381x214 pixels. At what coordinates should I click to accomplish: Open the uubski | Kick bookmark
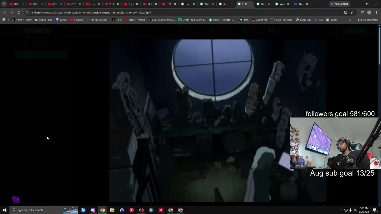click(x=43, y=20)
